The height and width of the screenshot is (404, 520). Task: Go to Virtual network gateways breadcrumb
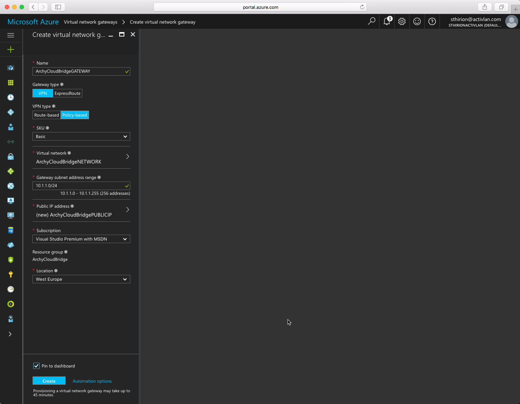[90, 22]
